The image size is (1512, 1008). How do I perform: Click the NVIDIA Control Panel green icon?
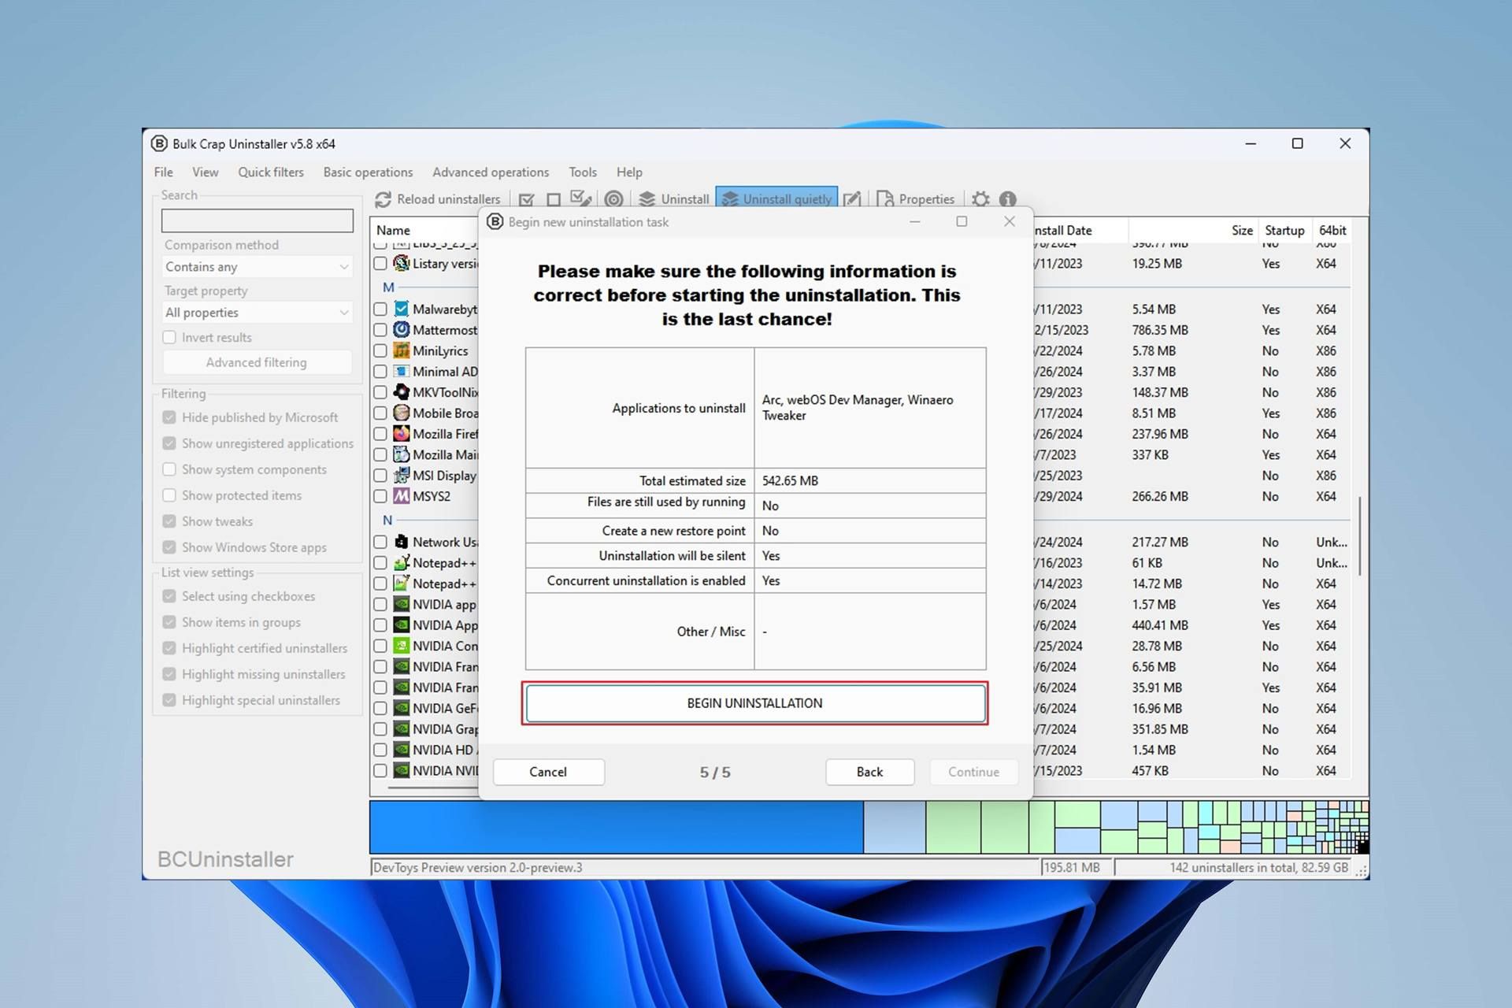pos(402,646)
